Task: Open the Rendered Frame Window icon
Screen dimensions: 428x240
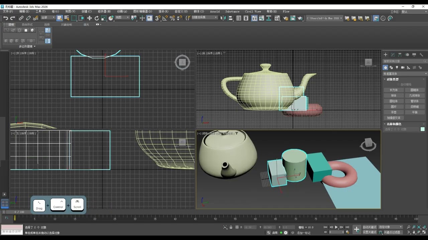Action: (293, 18)
